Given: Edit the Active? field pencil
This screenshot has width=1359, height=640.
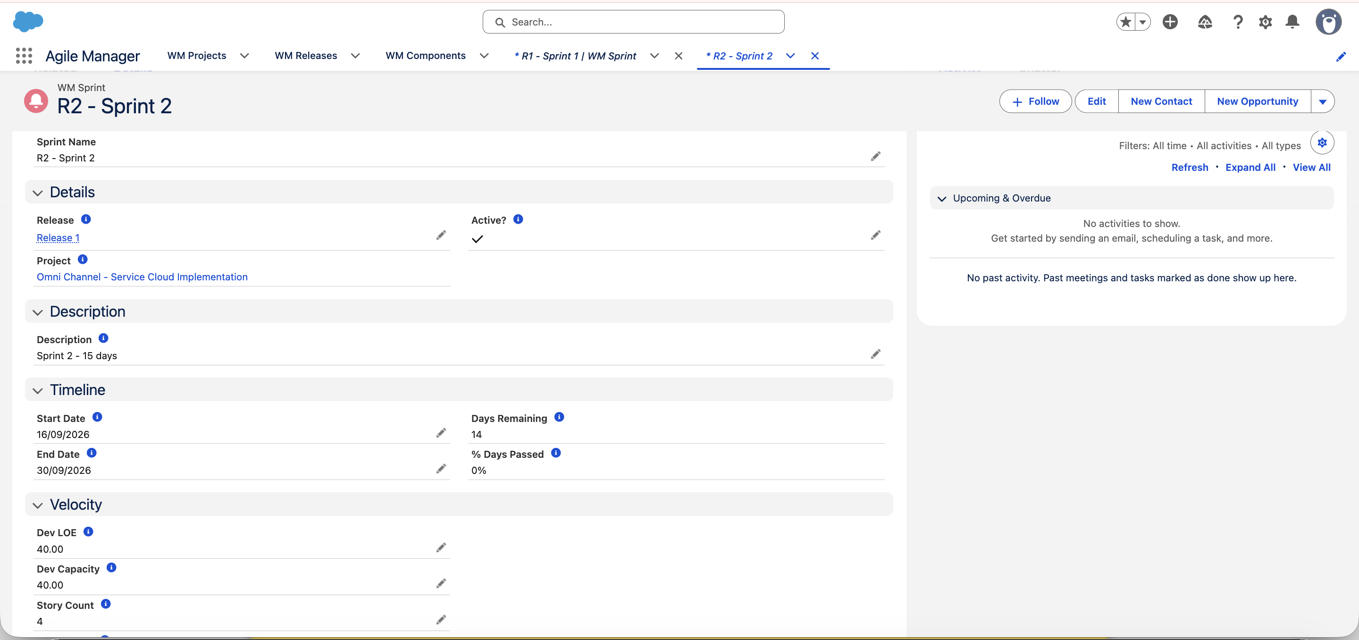Looking at the screenshot, I should point(876,235).
